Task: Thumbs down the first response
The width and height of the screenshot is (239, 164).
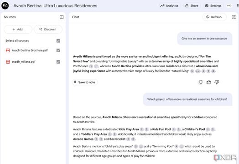Action: click(x=217, y=82)
